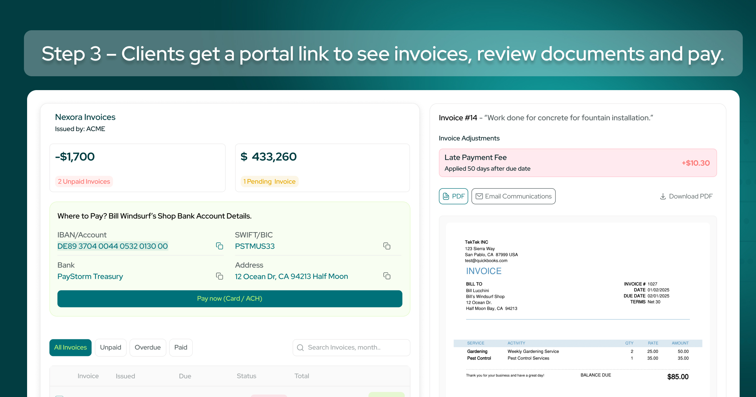This screenshot has height=397, width=756.
Task: Toggle the Unpaid invoices filter
Action: coord(111,347)
